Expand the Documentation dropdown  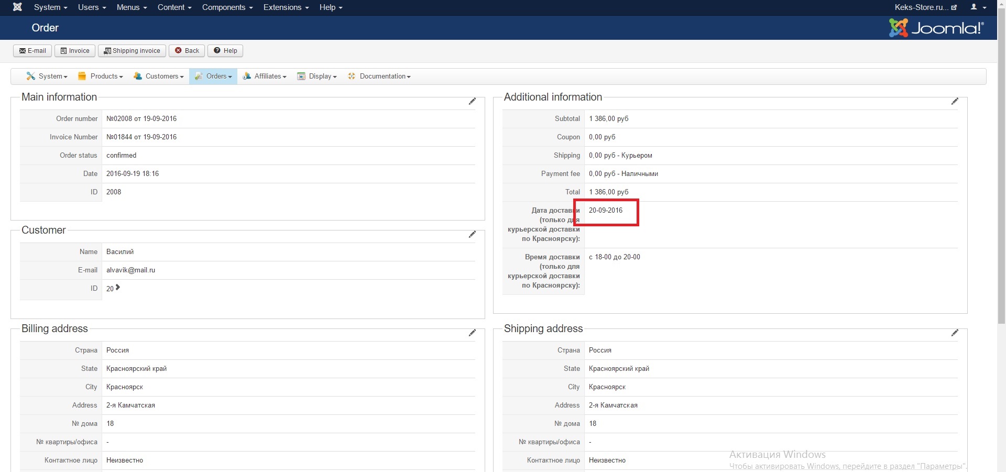tap(379, 76)
